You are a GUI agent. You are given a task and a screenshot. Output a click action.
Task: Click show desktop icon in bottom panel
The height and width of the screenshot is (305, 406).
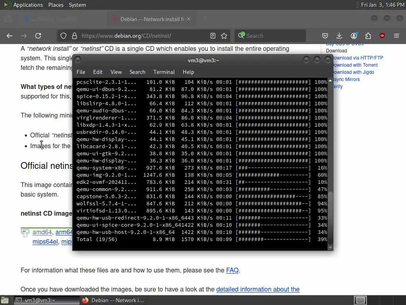tap(5, 300)
